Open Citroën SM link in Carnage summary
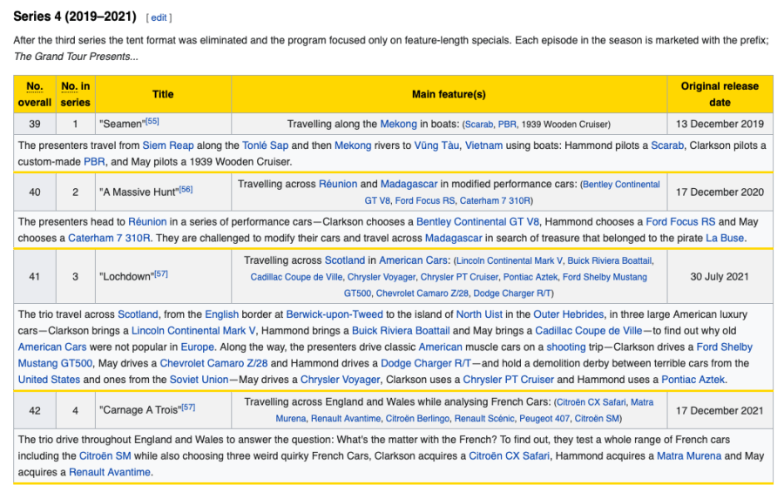Viewport: 784px width, 492px height. 105,456
